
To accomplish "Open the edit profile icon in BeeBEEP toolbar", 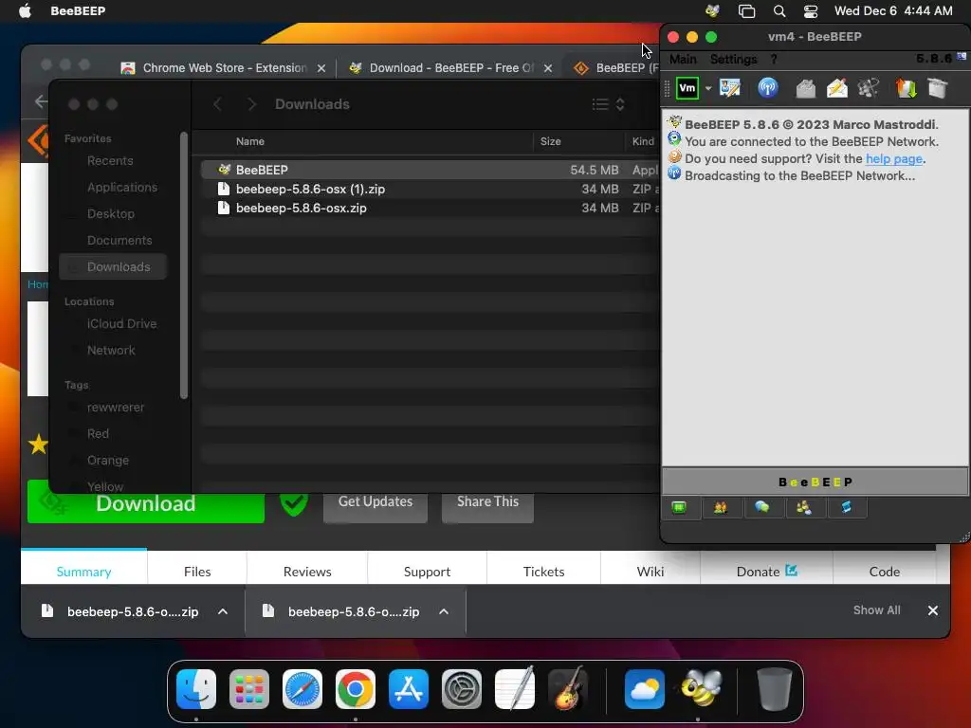I will tap(729, 88).
